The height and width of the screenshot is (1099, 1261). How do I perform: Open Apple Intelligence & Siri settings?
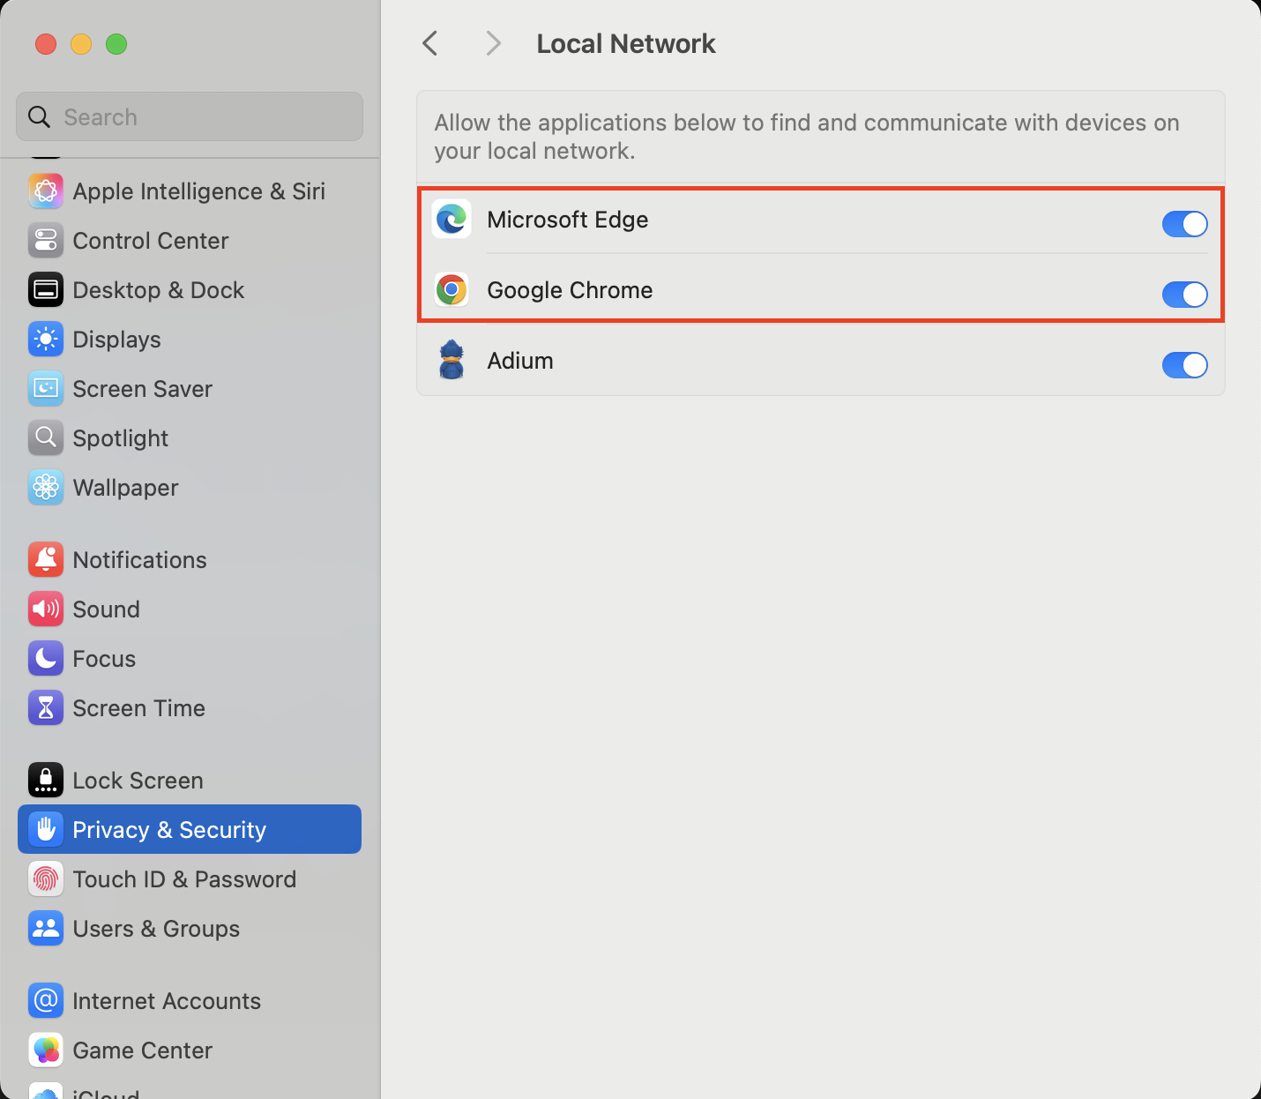pos(190,191)
